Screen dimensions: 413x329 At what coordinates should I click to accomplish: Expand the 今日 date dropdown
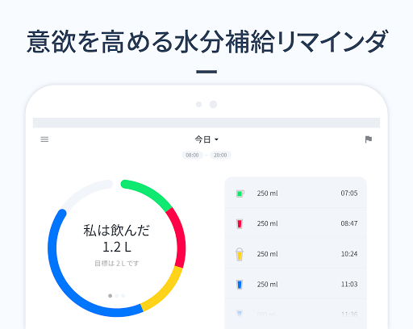coord(206,140)
